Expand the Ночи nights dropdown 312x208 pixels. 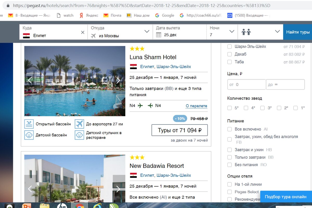232,31
